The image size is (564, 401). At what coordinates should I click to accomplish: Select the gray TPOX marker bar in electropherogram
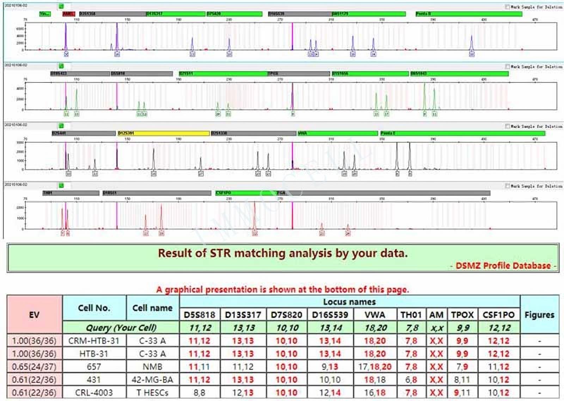(x=299, y=74)
